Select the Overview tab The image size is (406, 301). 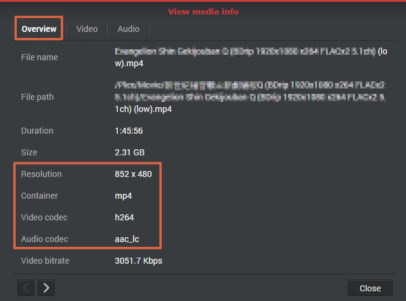coord(39,29)
